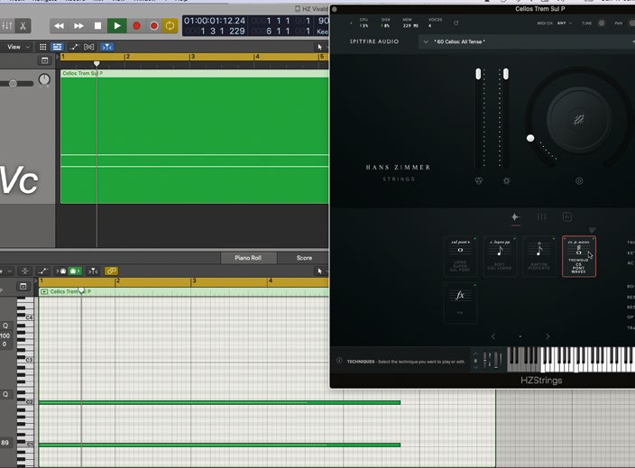
Task: Toggle Cycle mode in the transport
Action: coord(170,26)
